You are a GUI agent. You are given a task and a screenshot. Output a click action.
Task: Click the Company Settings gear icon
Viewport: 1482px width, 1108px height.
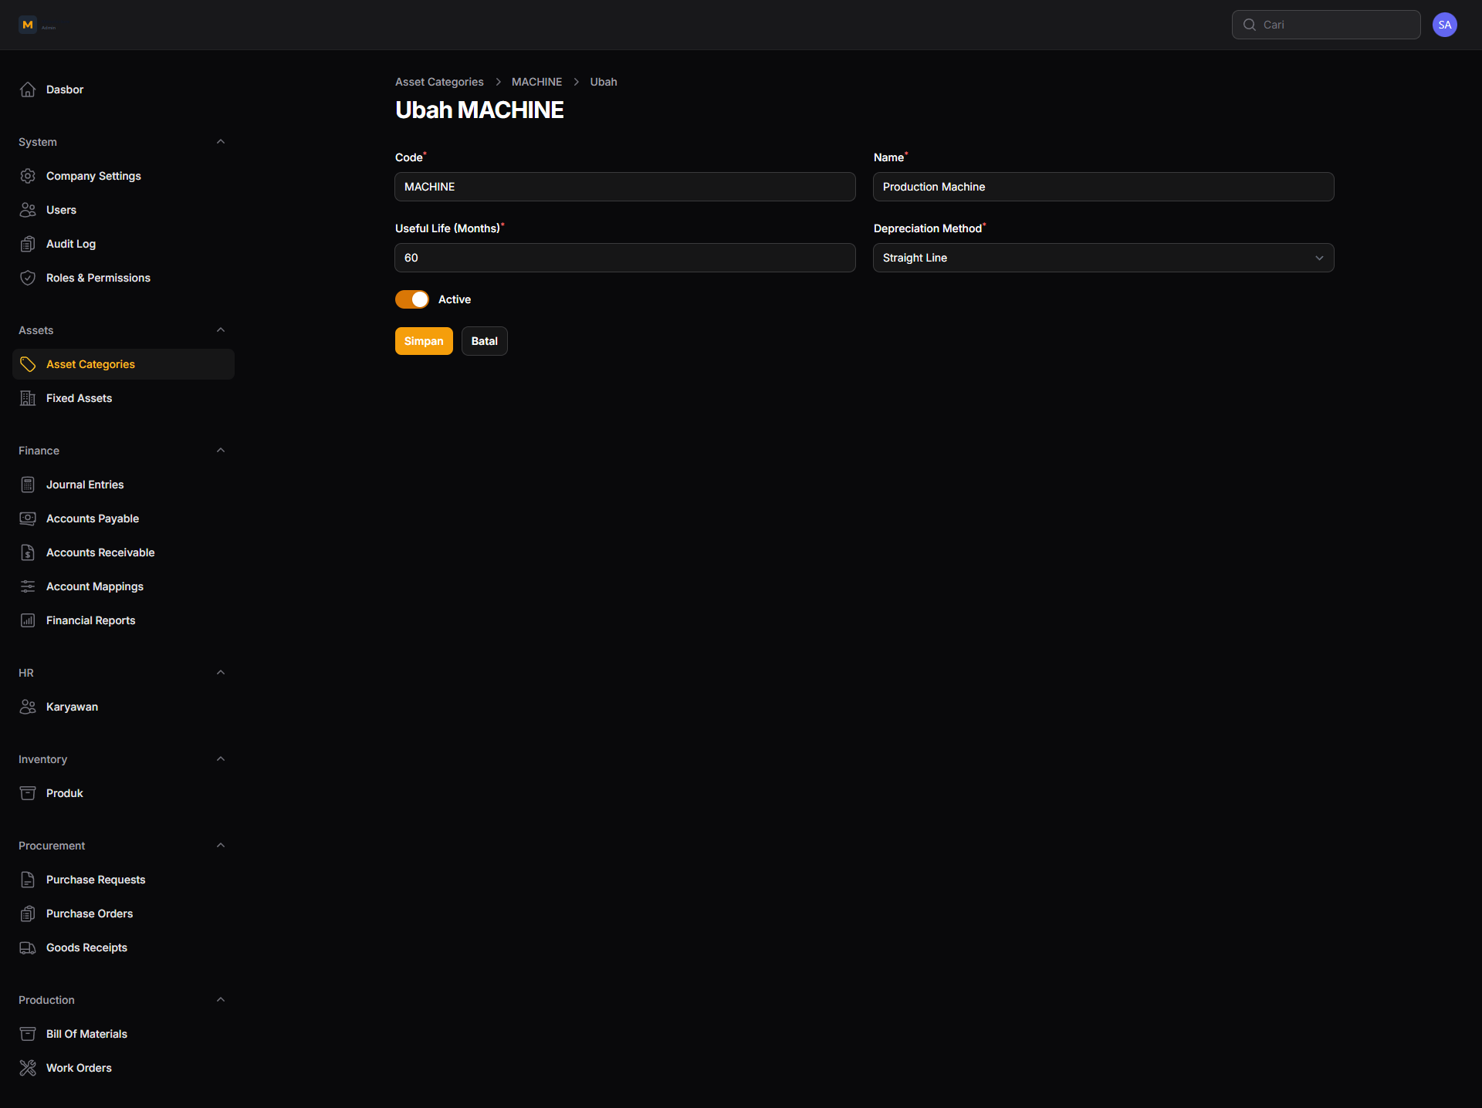pos(28,176)
